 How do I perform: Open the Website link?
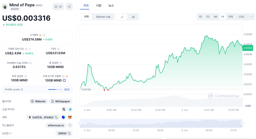[38, 101]
